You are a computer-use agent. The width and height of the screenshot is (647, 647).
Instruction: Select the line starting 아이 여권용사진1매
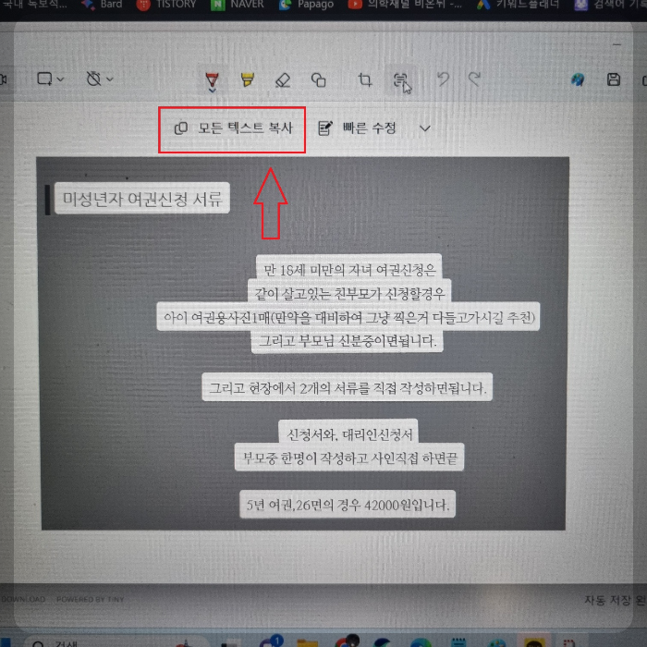click(349, 318)
